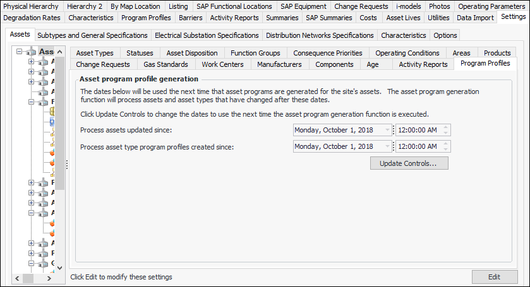Click the 'assets updated since' time field

click(417, 130)
